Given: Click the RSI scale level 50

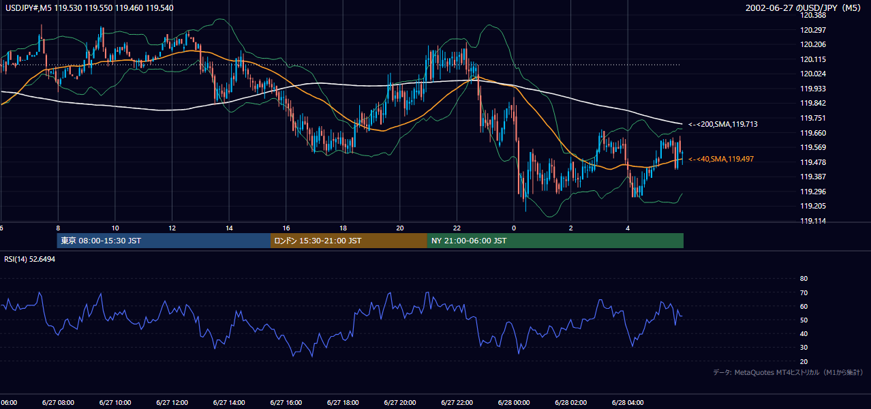Looking at the screenshot, I should [804, 320].
